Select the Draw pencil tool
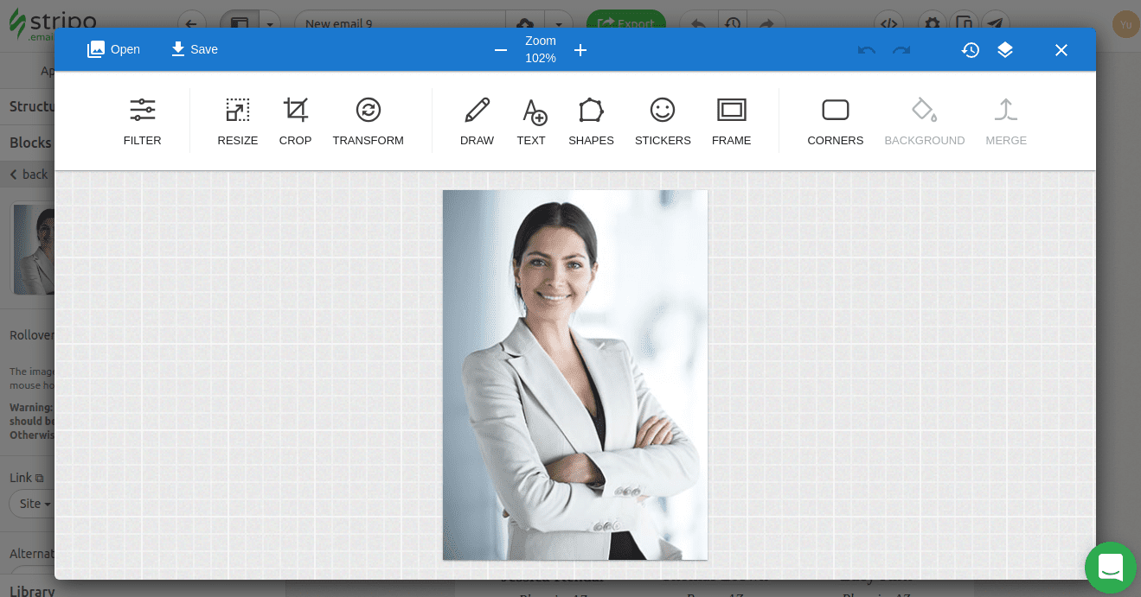 477,122
